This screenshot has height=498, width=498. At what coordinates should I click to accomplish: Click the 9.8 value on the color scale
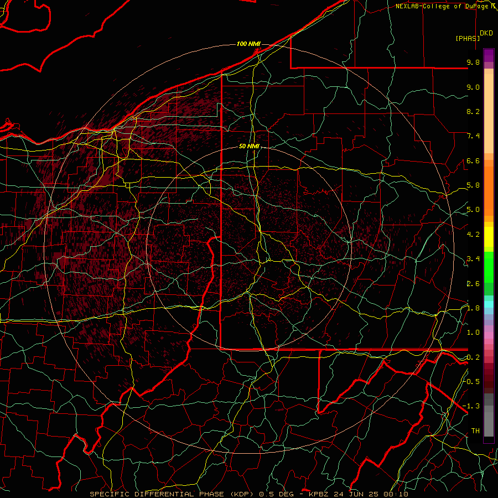pos(473,62)
